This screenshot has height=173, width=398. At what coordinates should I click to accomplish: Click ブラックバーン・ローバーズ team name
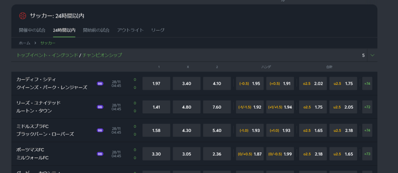(45, 134)
